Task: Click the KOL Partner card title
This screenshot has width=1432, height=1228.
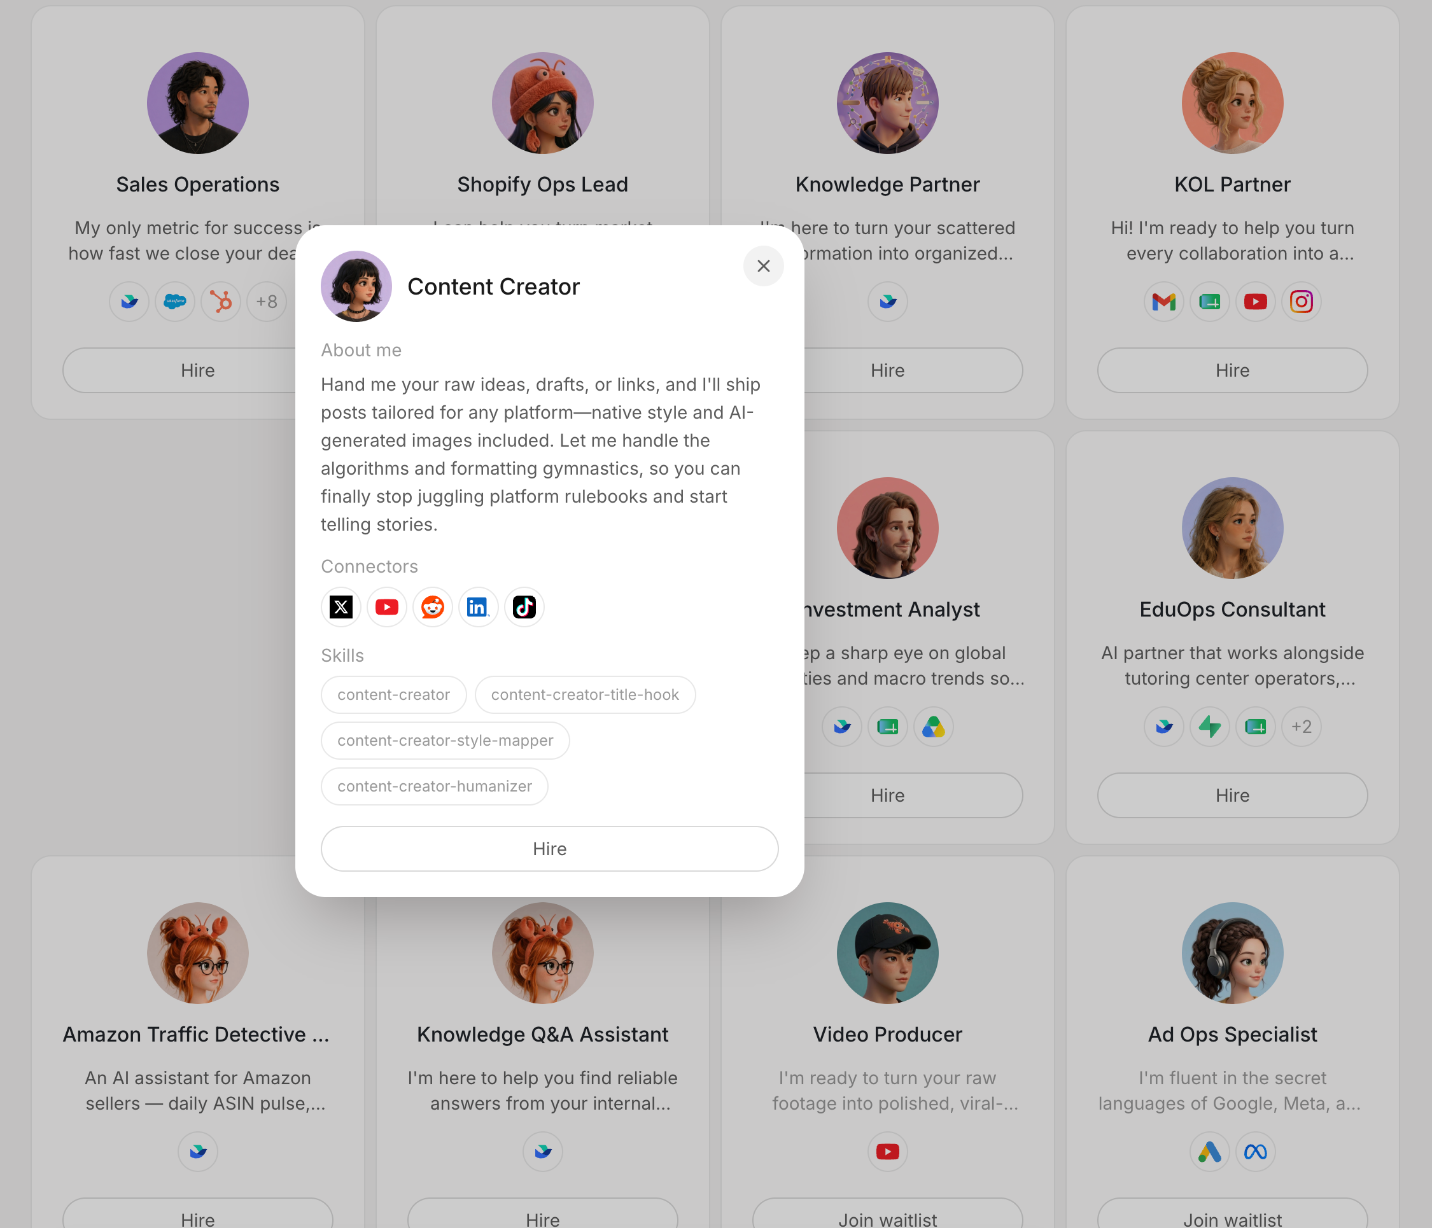Action: [1232, 185]
